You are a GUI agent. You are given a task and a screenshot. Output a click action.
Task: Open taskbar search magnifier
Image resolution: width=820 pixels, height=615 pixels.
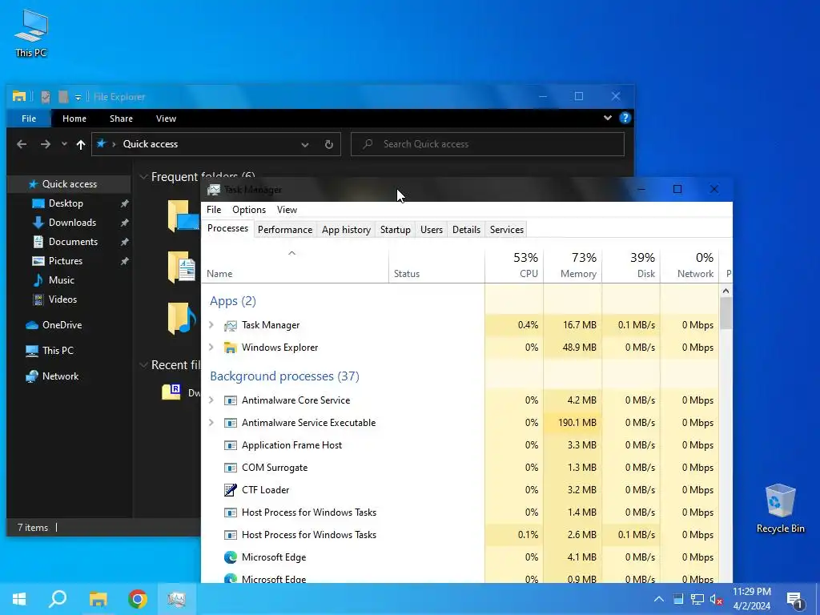pos(58,599)
